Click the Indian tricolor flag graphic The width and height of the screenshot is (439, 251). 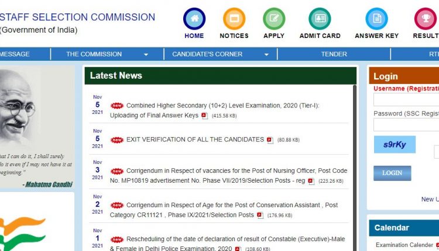22,234
